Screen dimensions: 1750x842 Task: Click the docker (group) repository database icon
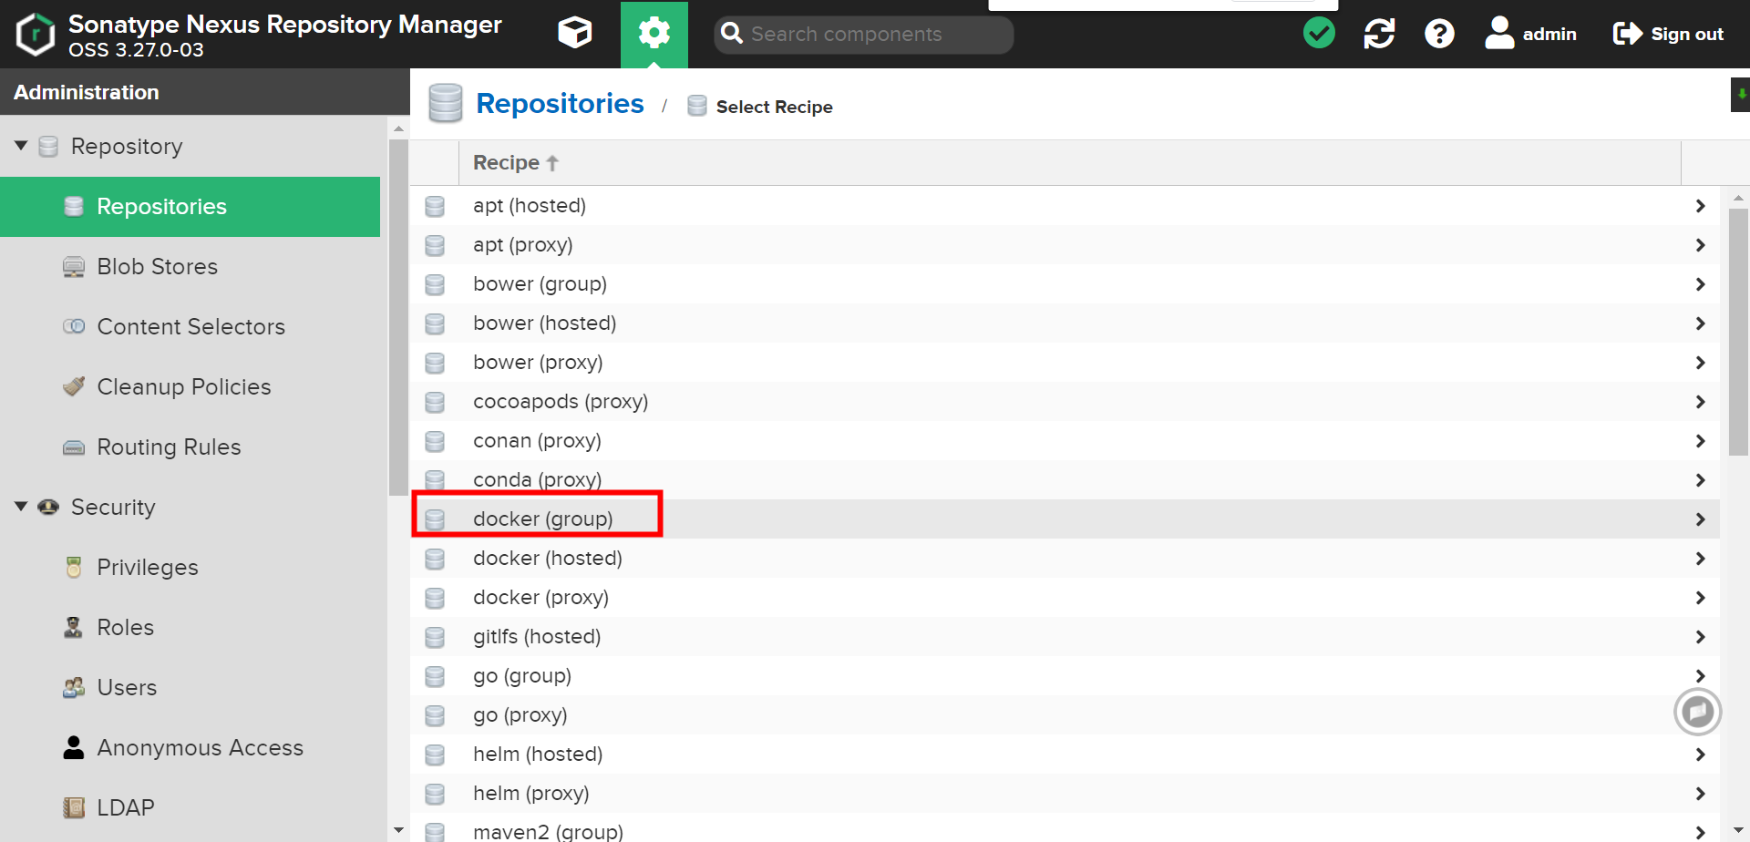(435, 518)
